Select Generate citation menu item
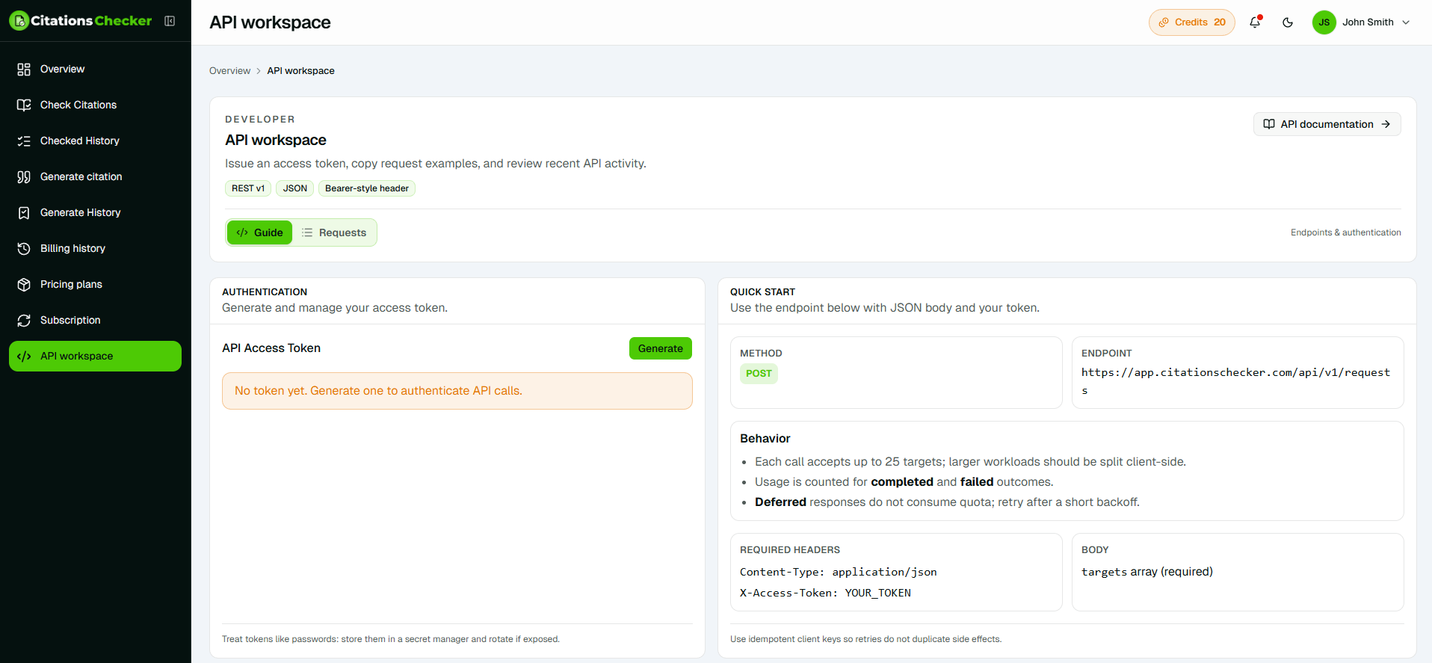 [x=95, y=177]
